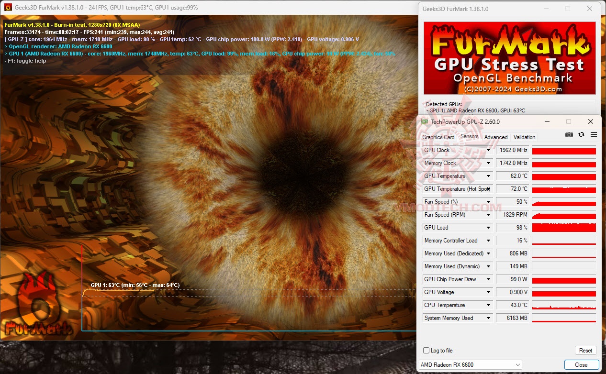The image size is (606, 374).
Task: Click the Memory Controller Load value 16 %
Action: coord(513,241)
